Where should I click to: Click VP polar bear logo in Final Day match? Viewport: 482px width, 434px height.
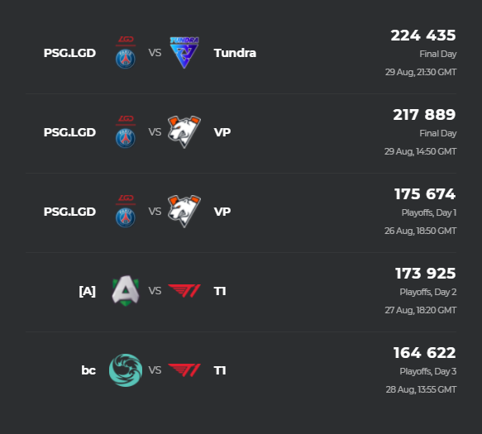coord(184,132)
